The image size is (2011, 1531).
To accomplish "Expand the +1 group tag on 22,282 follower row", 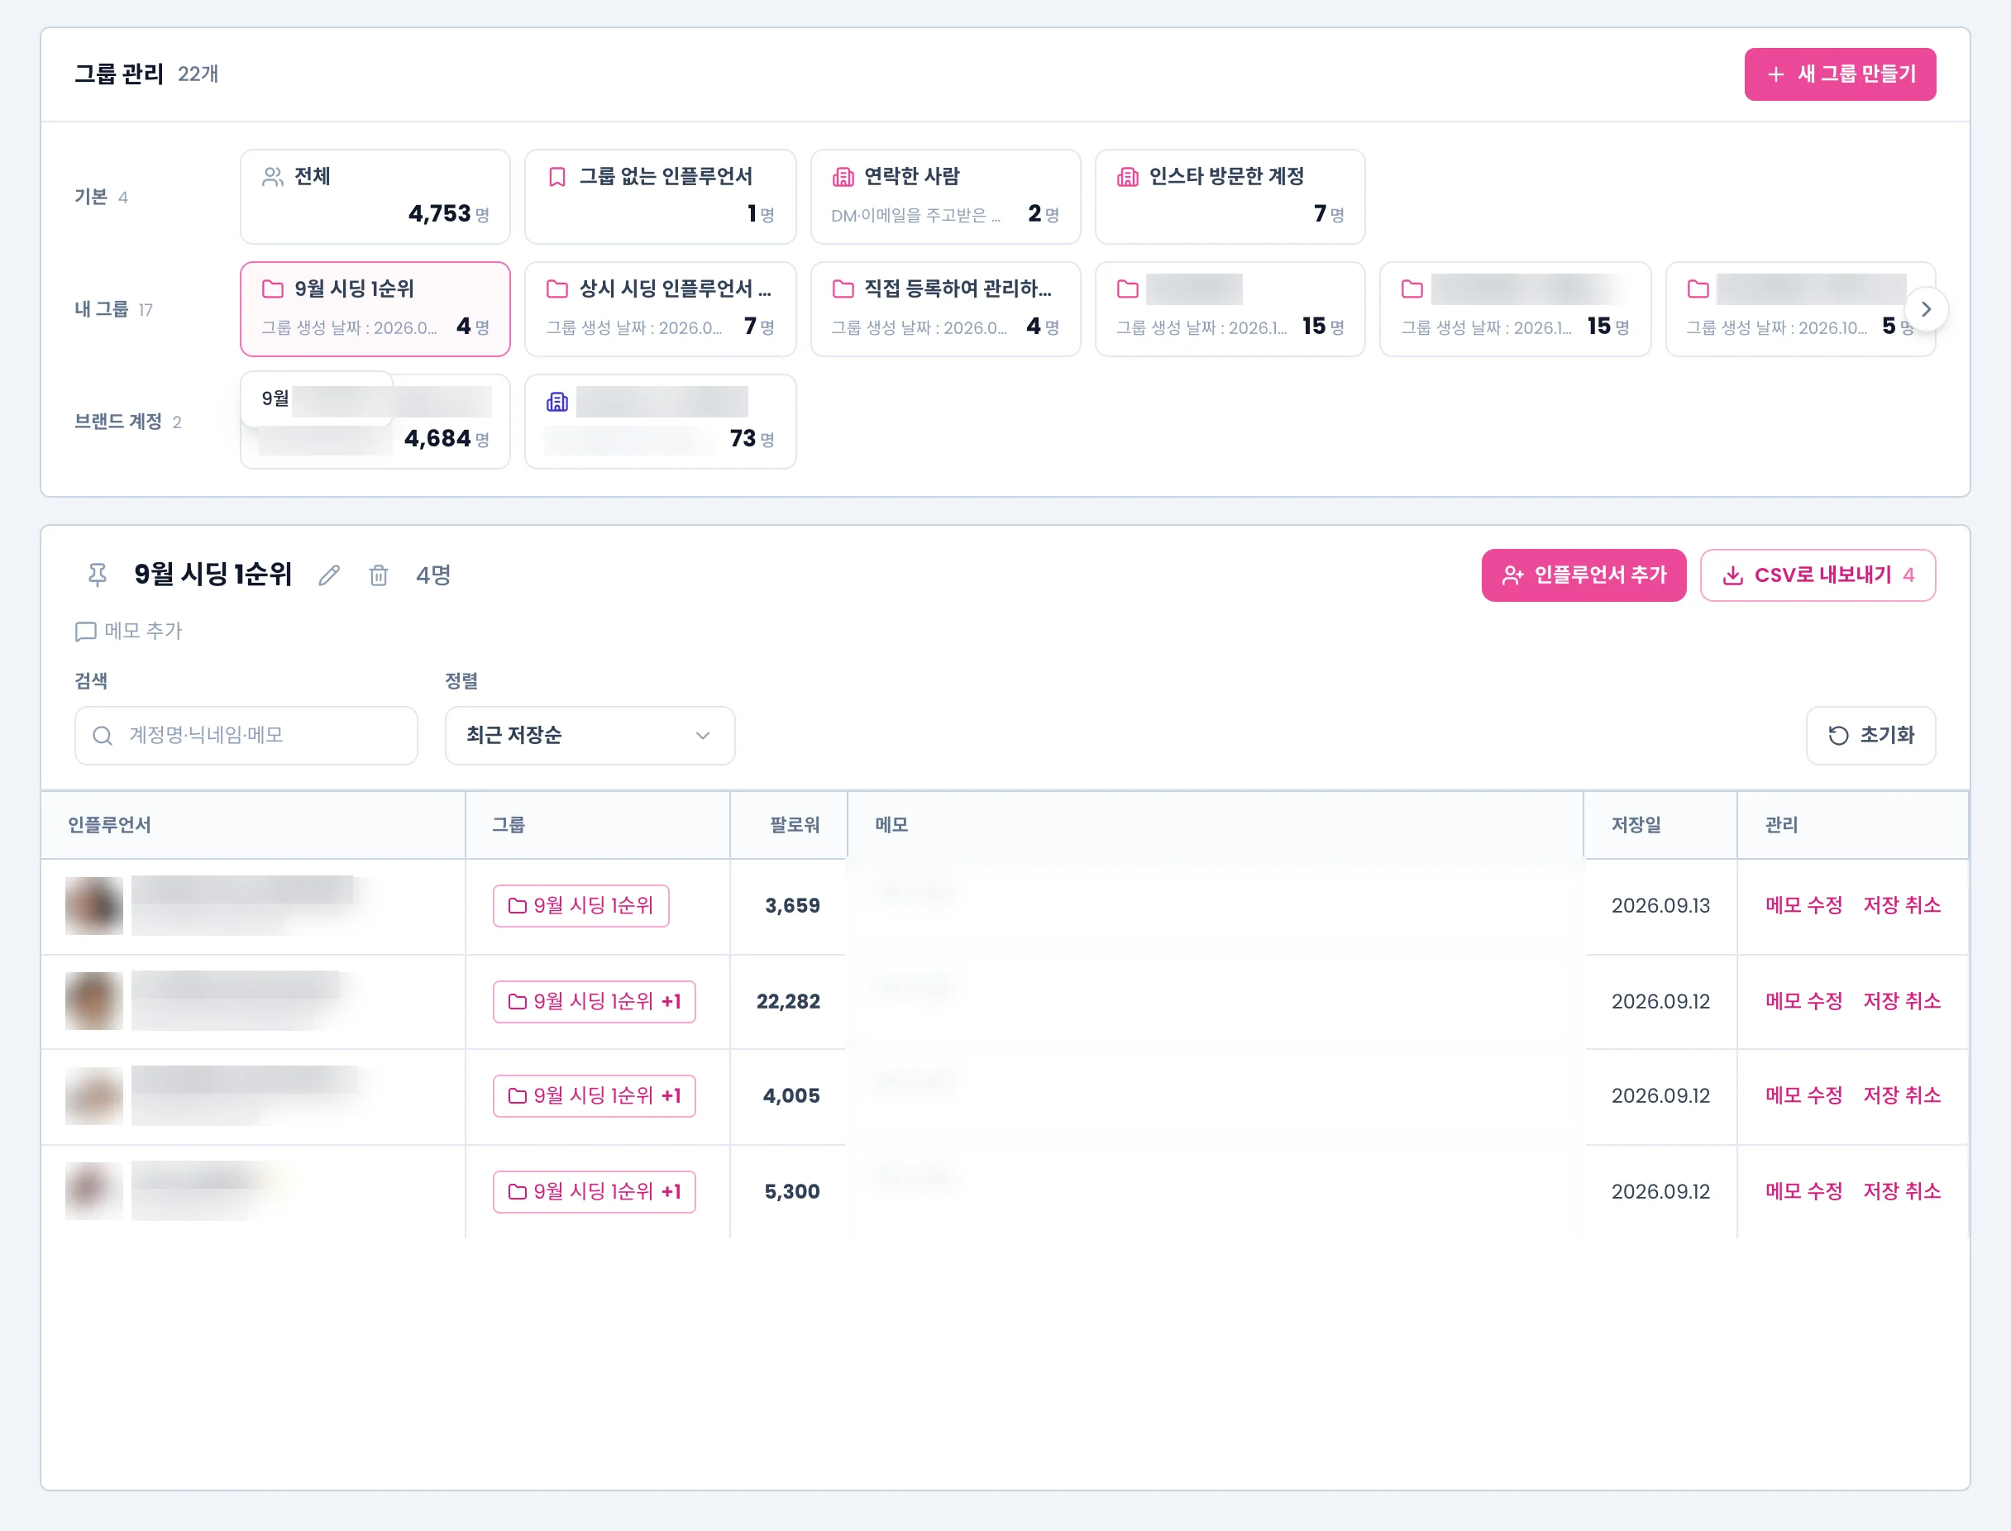I will click(672, 1002).
